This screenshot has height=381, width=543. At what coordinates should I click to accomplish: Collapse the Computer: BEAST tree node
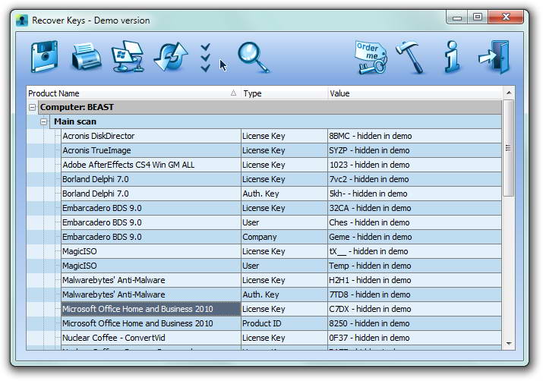tap(32, 108)
